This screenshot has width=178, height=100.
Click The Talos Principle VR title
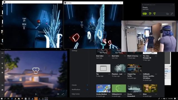pos(147,57)
